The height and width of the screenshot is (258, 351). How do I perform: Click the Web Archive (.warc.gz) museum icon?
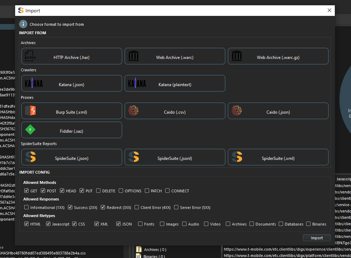237,56
